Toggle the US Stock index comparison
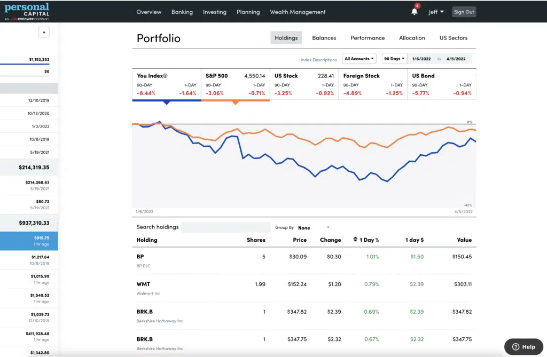The image size is (547, 357). pyautogui.click(x=304, y=84)
